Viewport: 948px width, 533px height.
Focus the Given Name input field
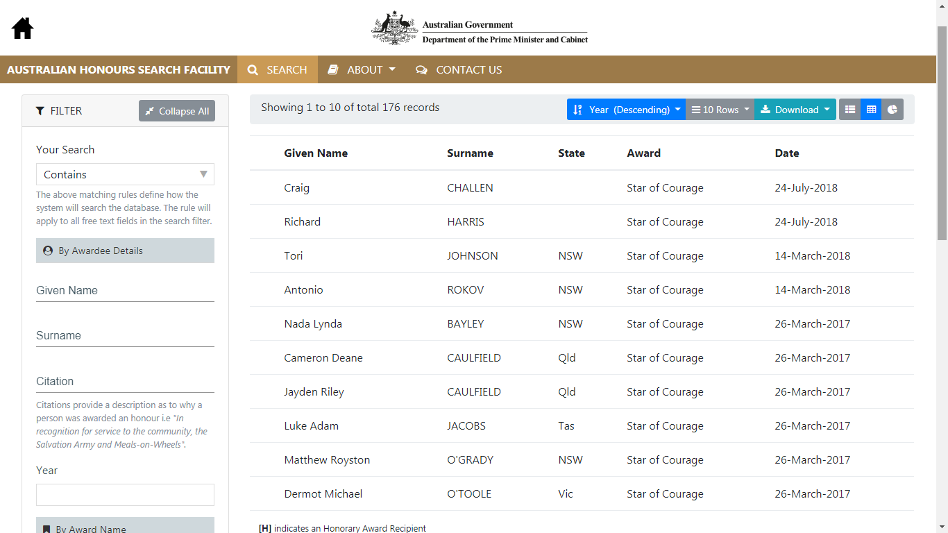click(125, 290)
